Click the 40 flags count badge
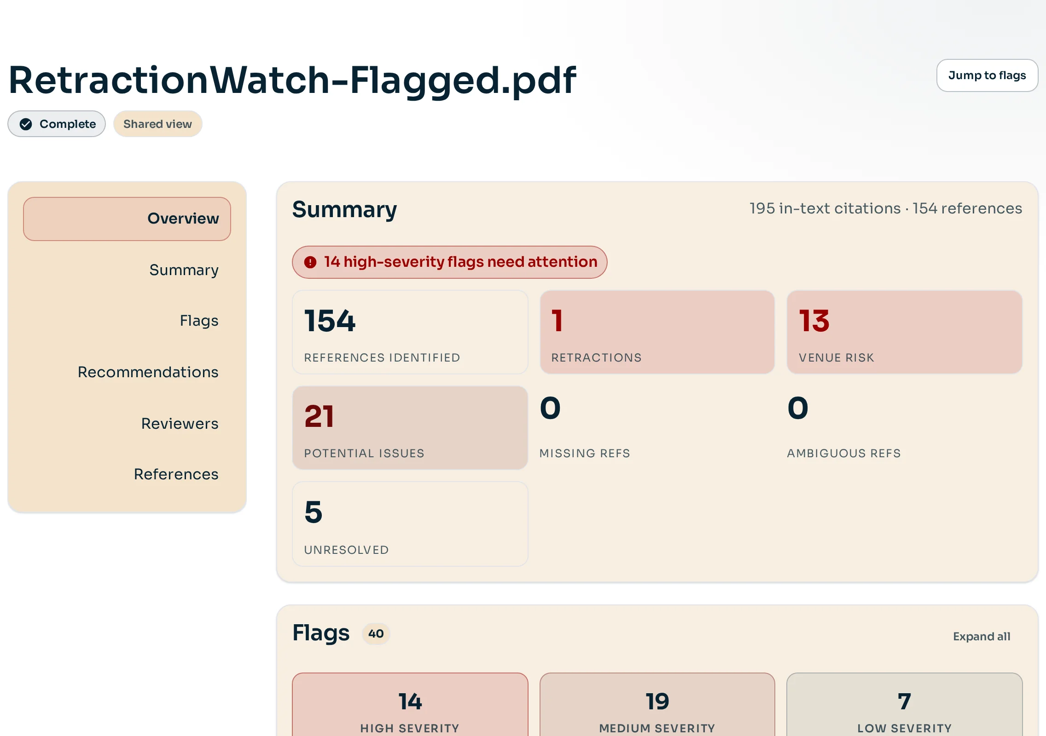Image resolution: width=1046 pixels, height=736 pixels. coord(376,634)
